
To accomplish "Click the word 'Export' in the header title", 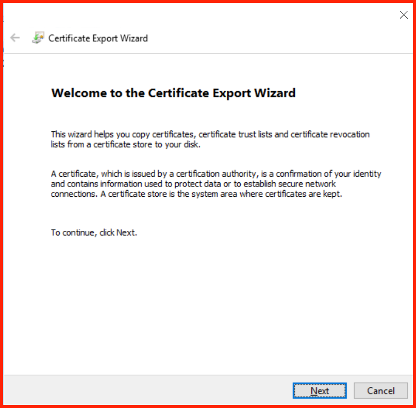I will click(105, 39).
